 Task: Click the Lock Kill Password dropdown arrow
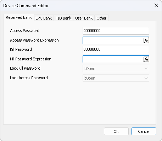tap(146, 69)
